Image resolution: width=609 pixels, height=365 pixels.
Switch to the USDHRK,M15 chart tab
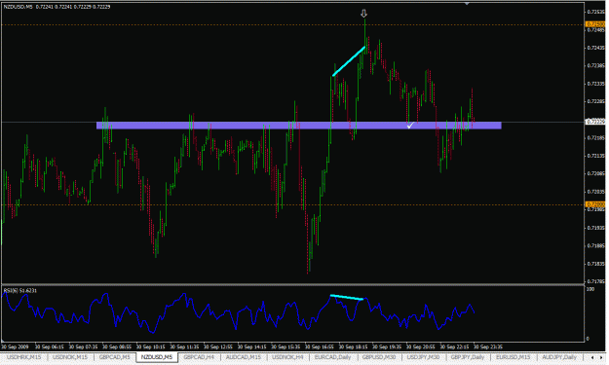[23, 357]
